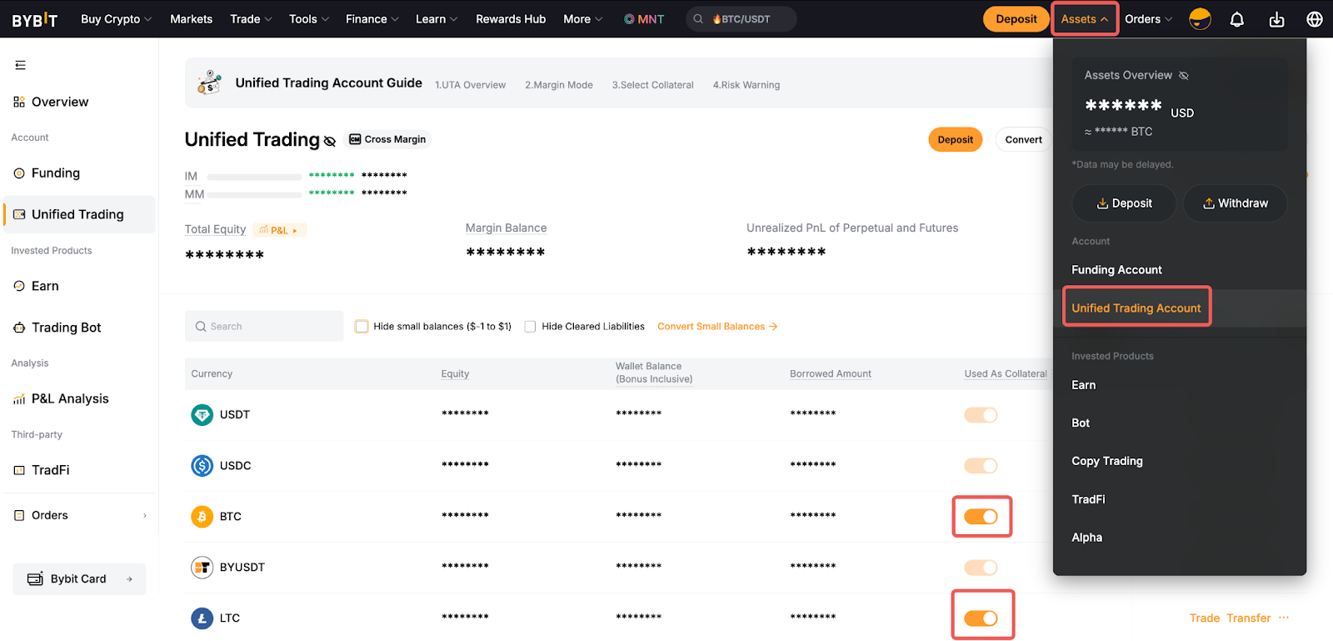The image size is (1333, 641).
Task: Click the notification bell icon
Action: point(1236,19)
